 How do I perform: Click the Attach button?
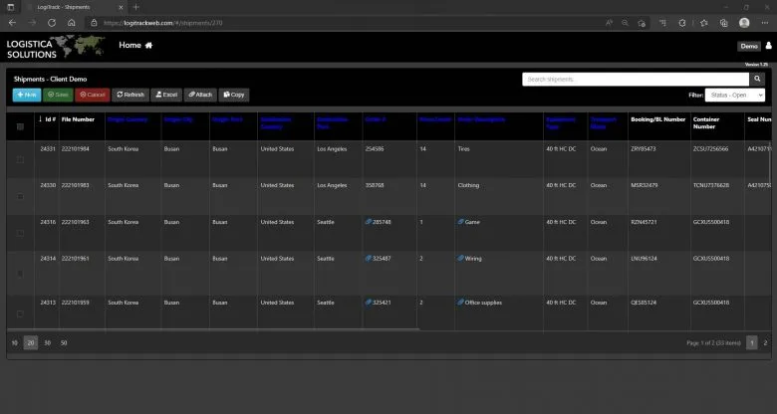tap(200, 96)
